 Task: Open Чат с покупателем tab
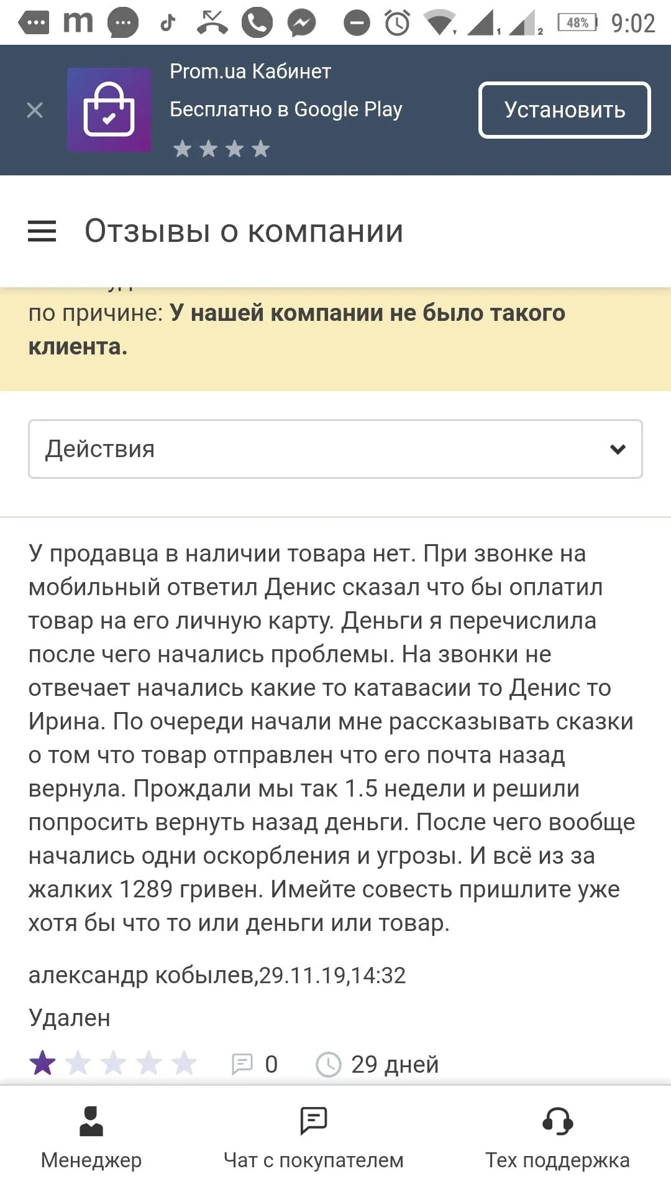coord(314,1138)
